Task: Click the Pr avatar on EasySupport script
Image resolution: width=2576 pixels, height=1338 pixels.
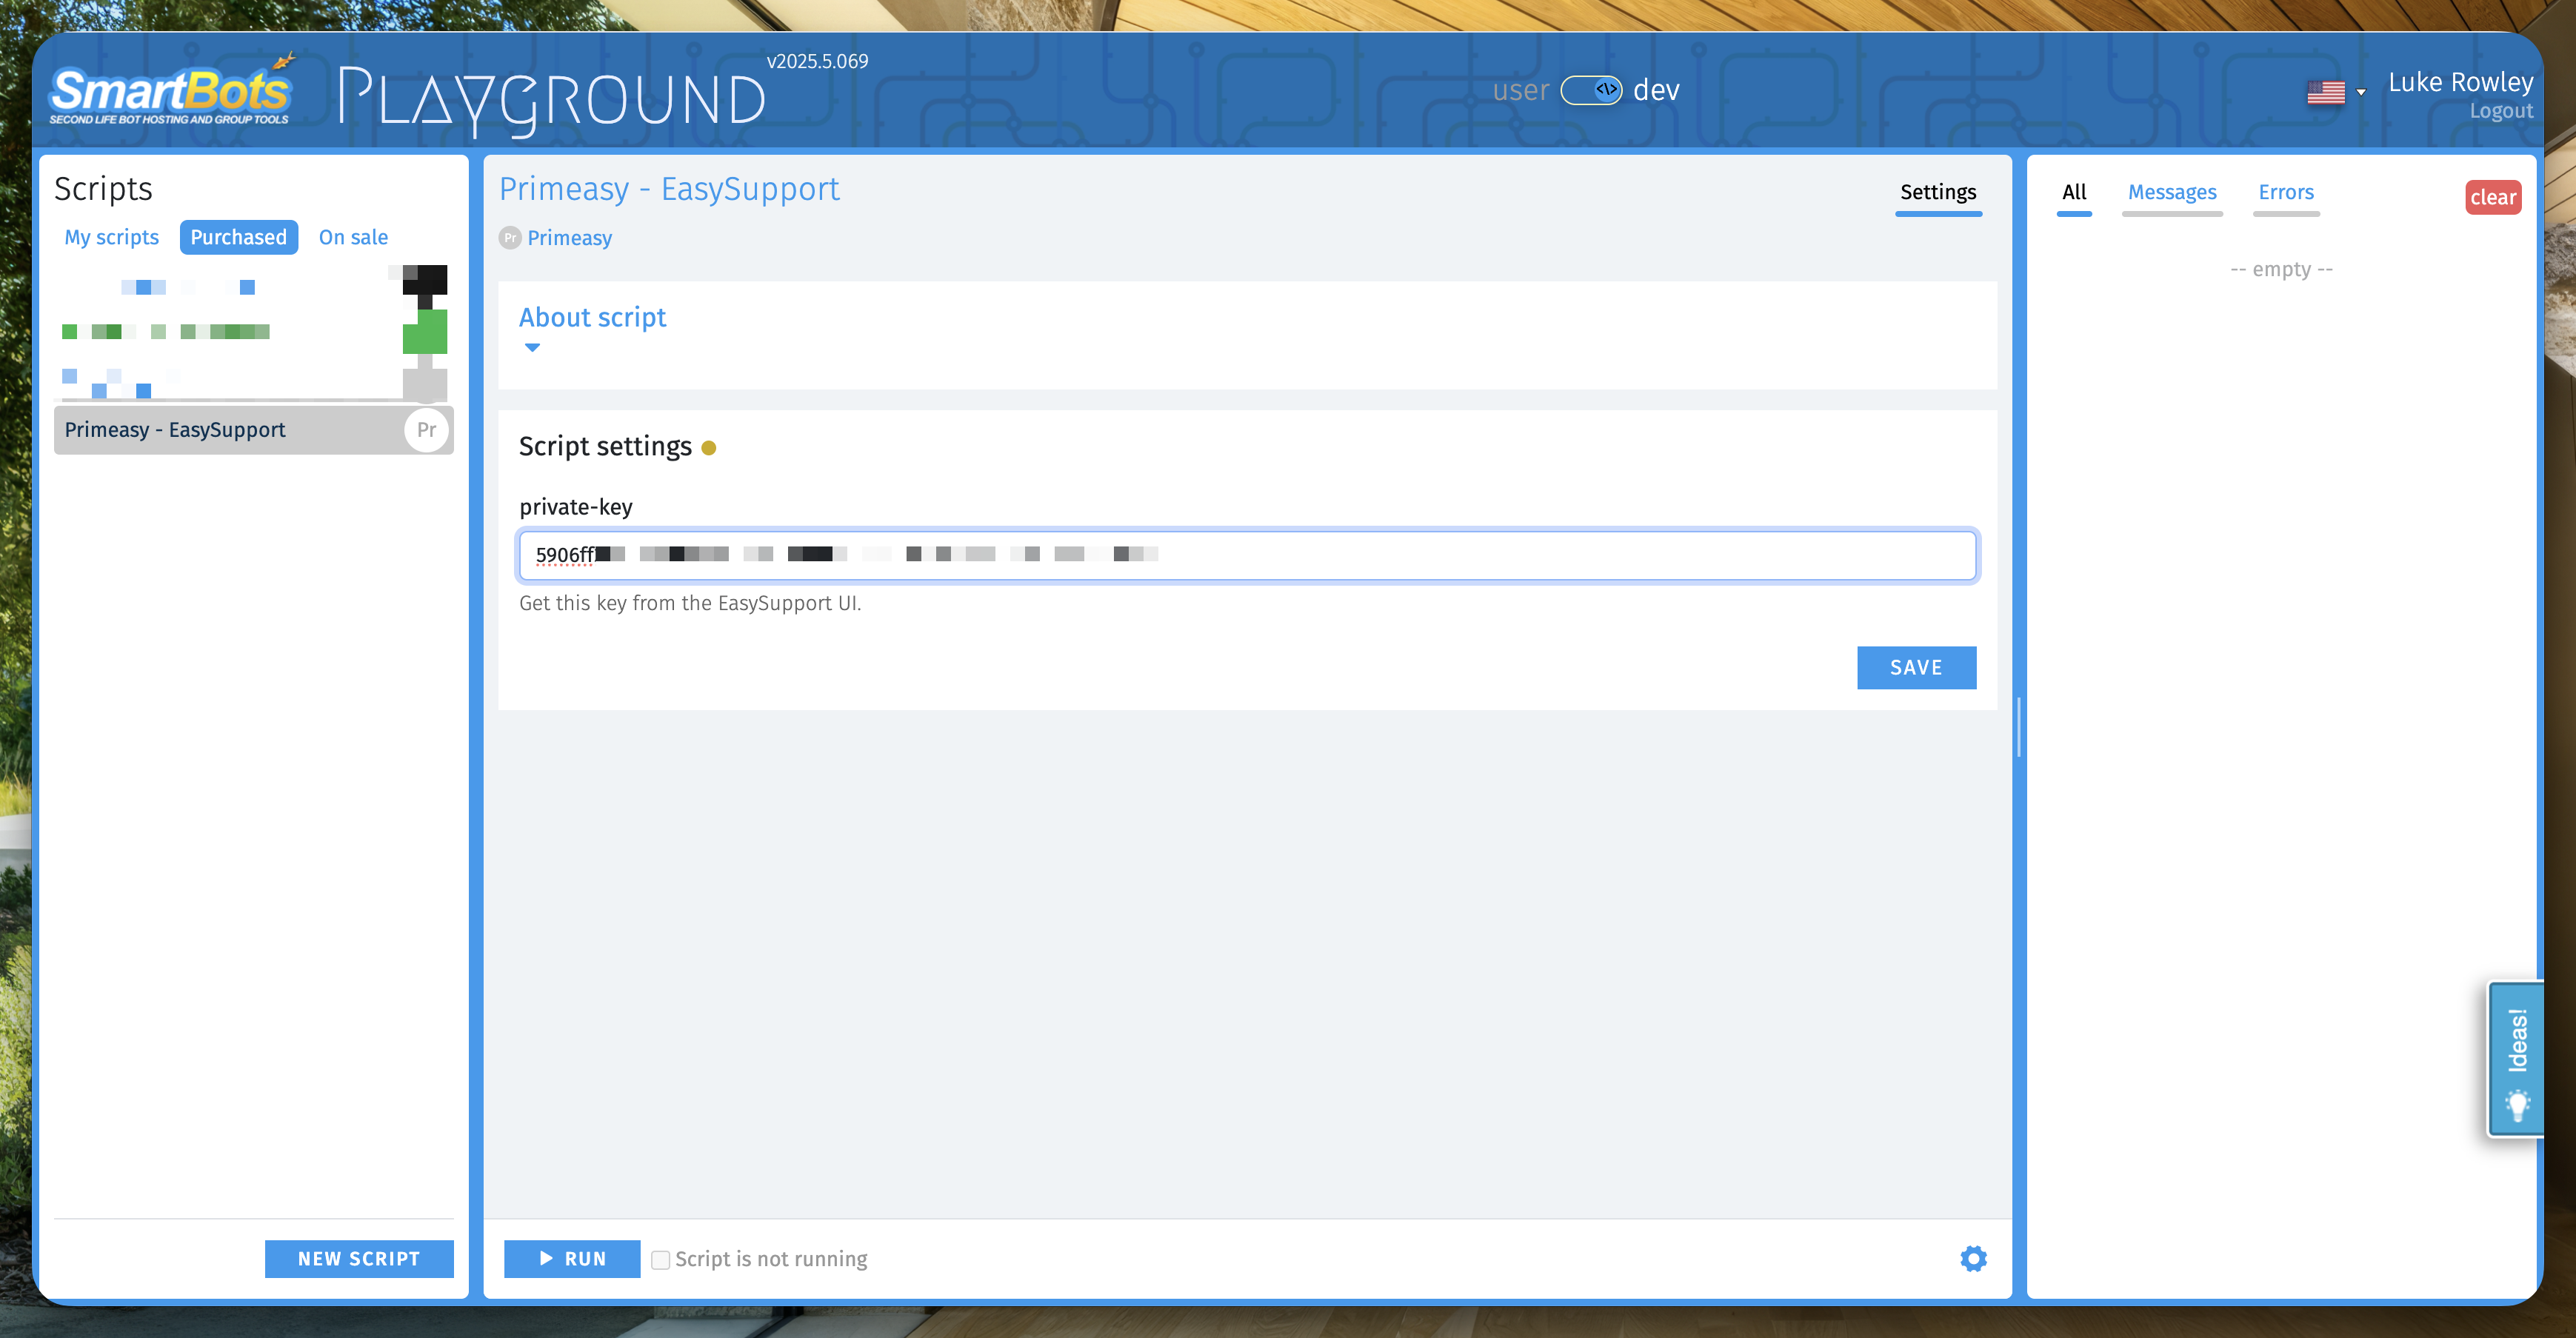Action: tap(426, 430)
